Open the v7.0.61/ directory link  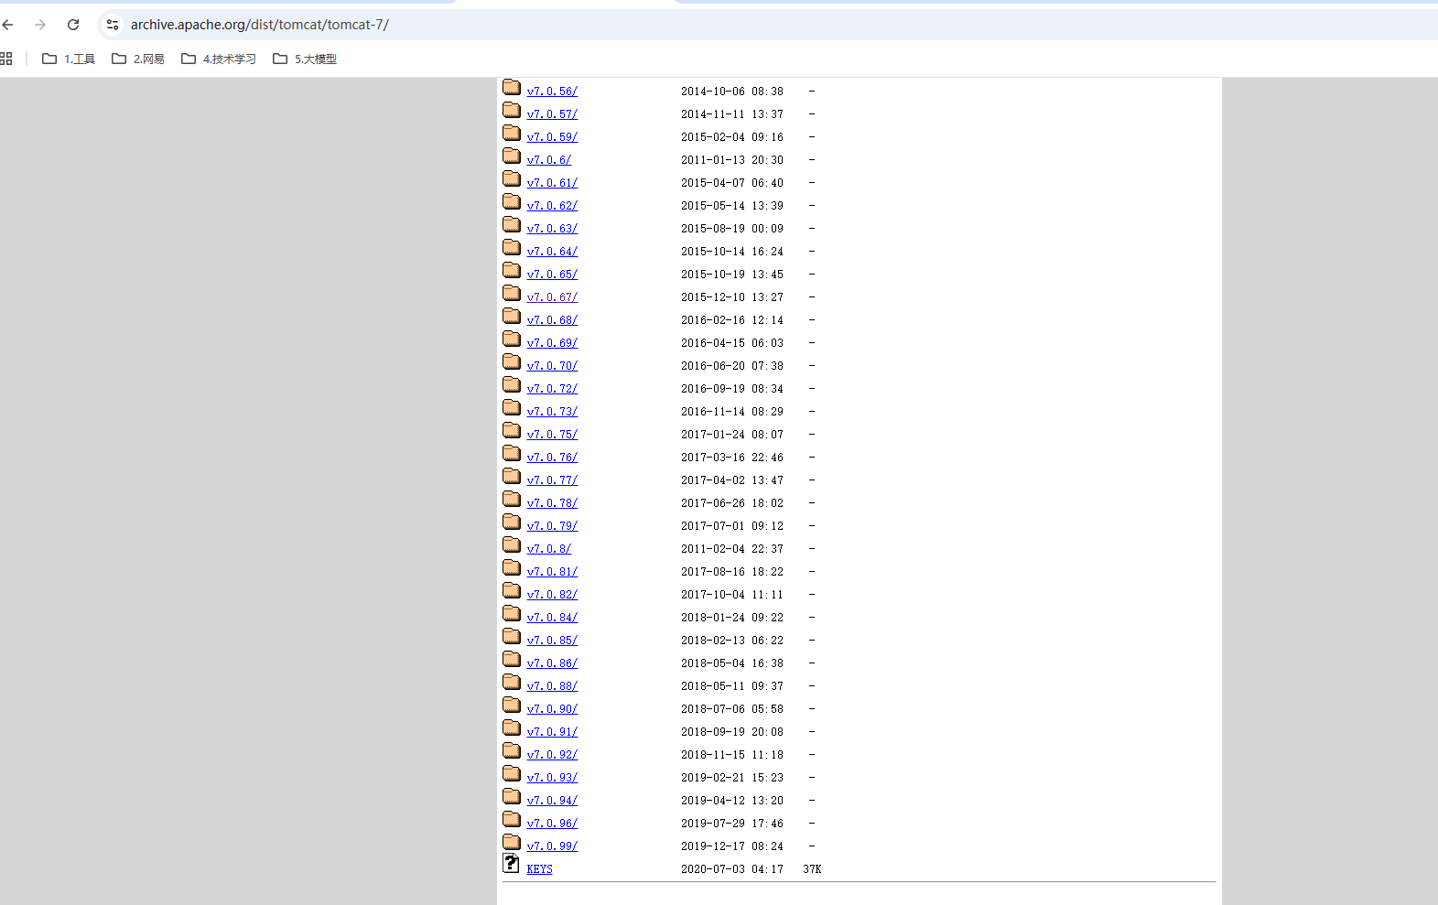point(552,183)
